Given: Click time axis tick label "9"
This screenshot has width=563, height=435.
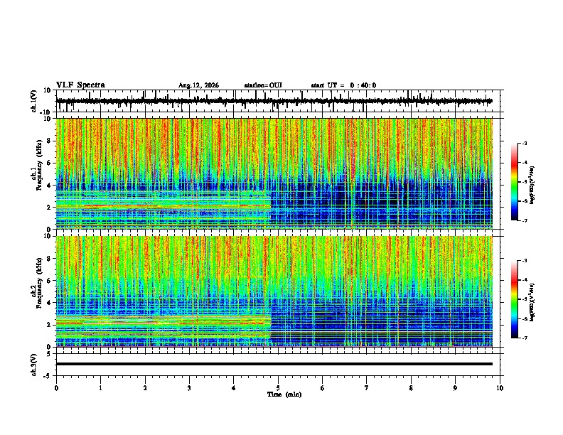Looking at the screenshot, I should [455, 388].
